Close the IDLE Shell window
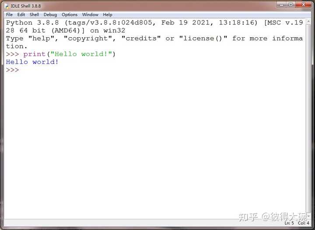This screenshot has width=315, height=230. click(303, 5)
